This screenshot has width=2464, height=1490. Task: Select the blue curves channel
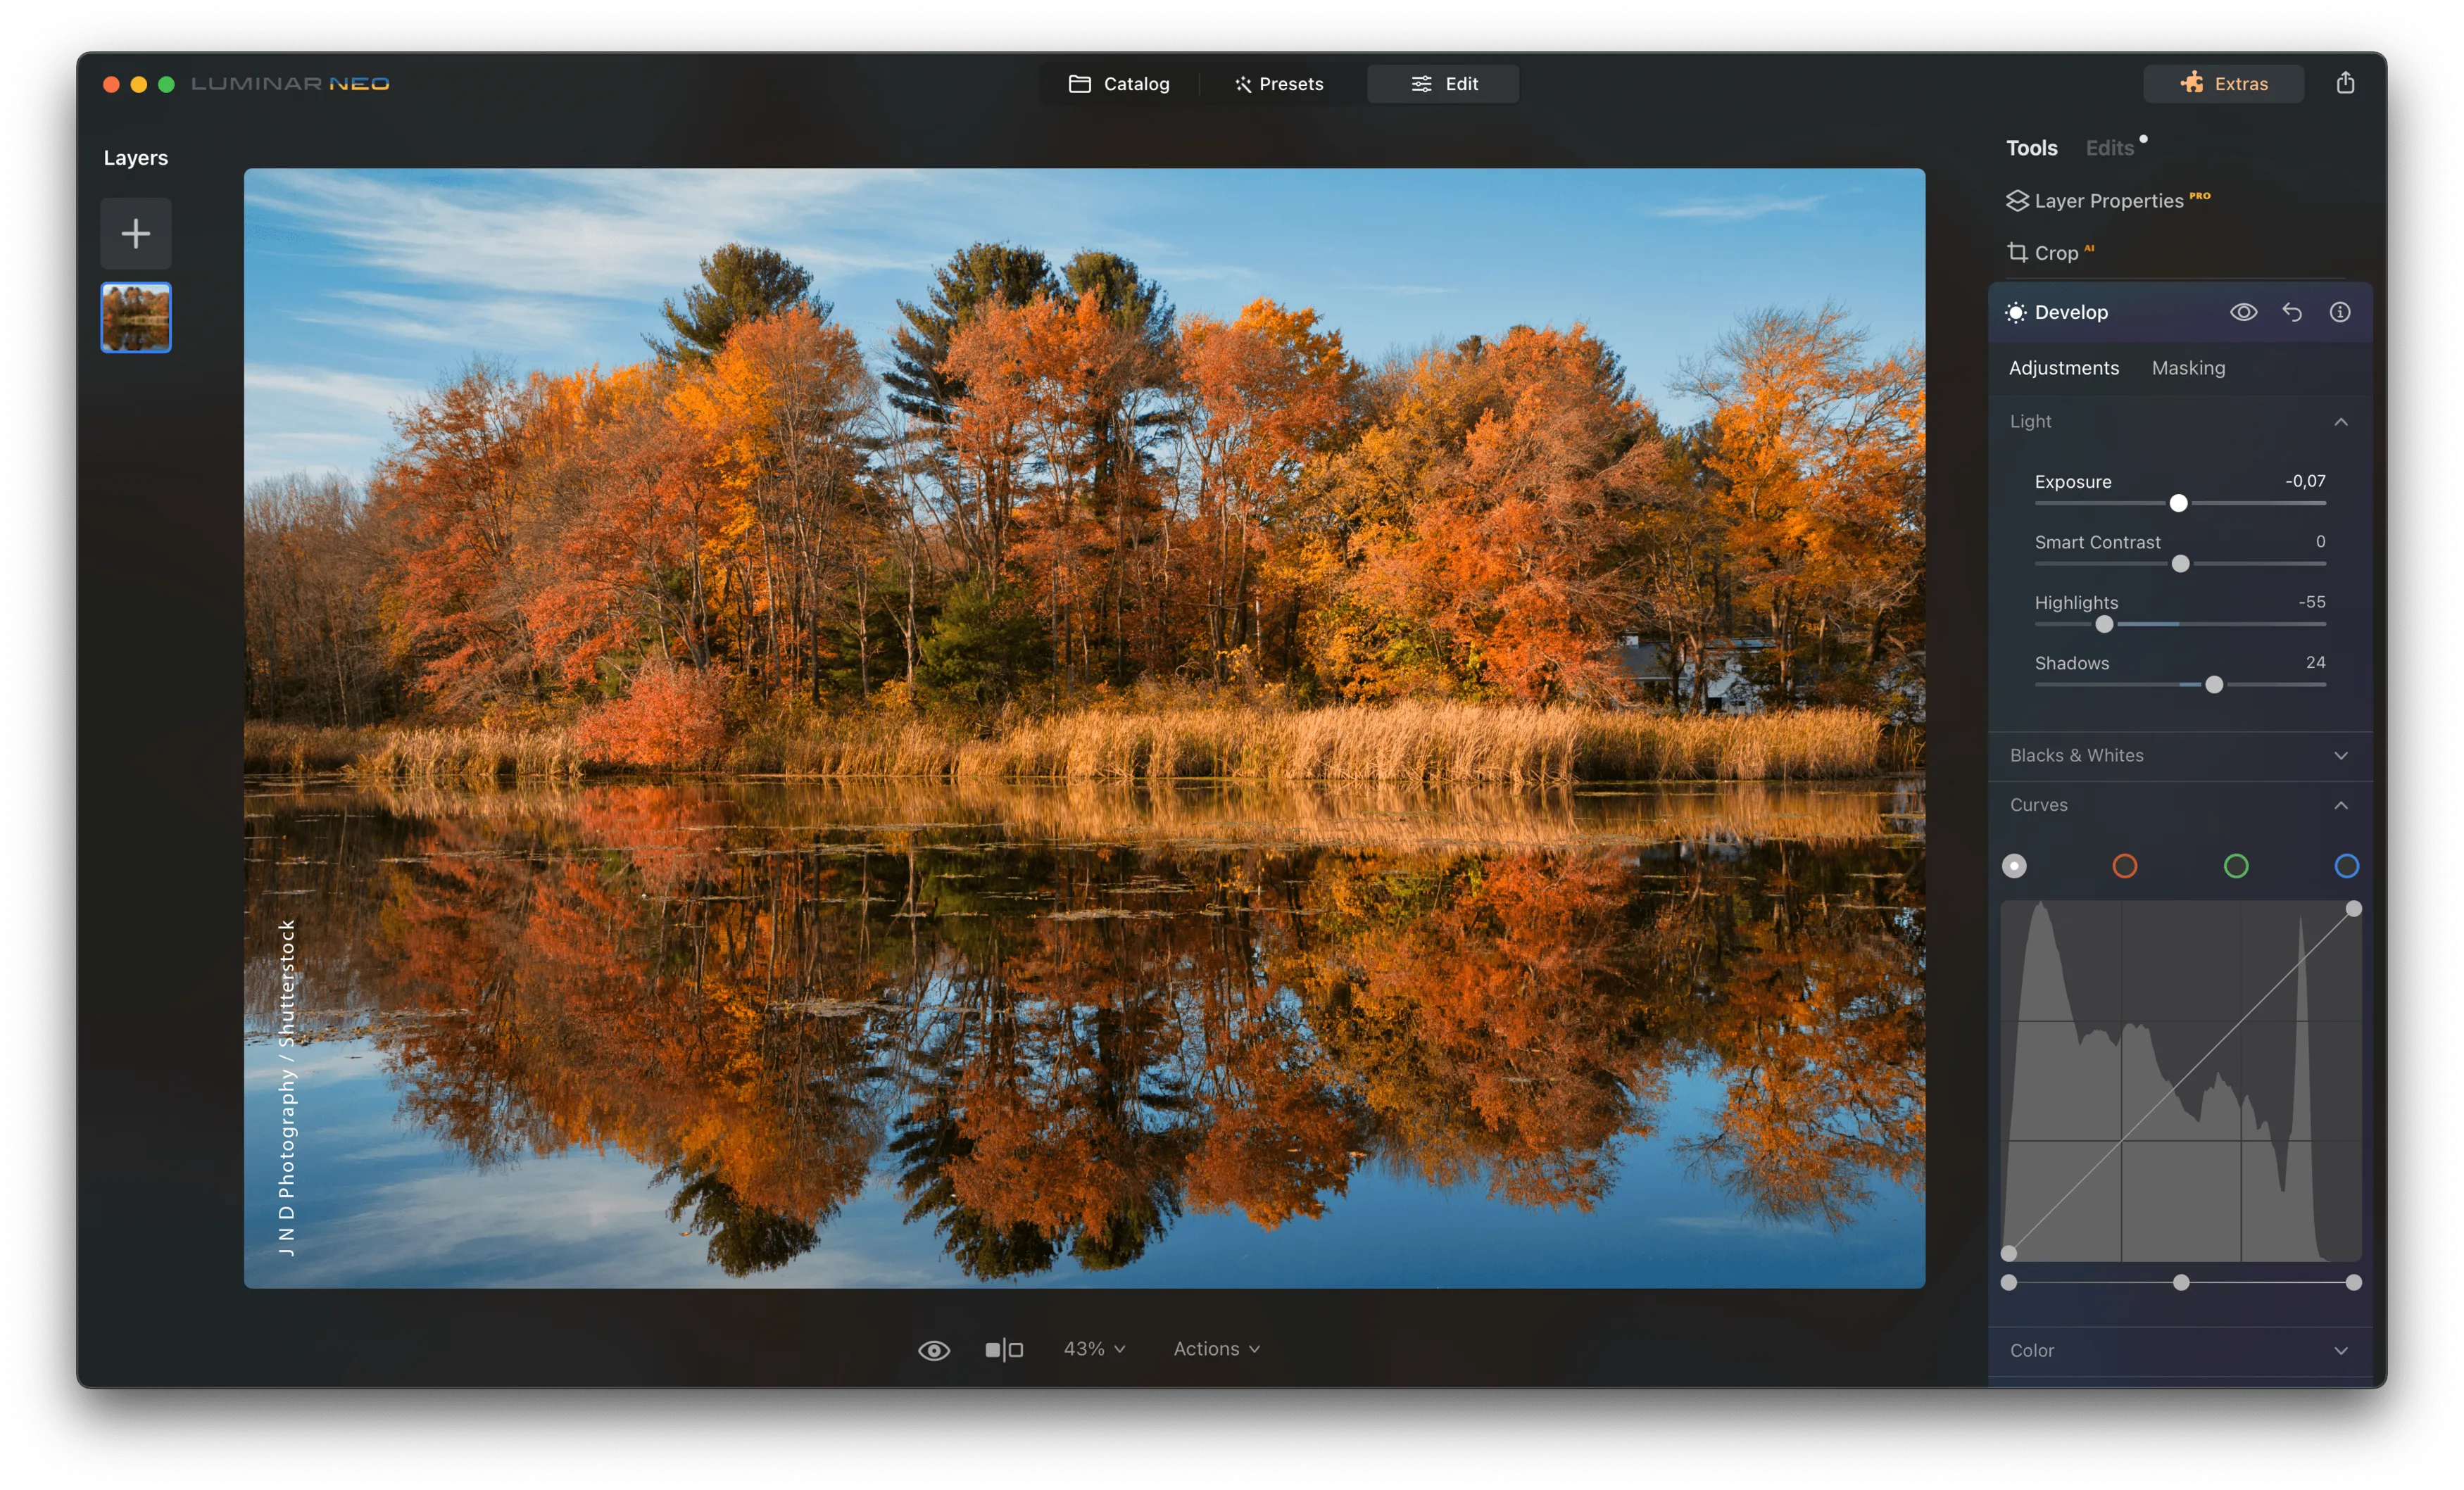point(2346,866)
